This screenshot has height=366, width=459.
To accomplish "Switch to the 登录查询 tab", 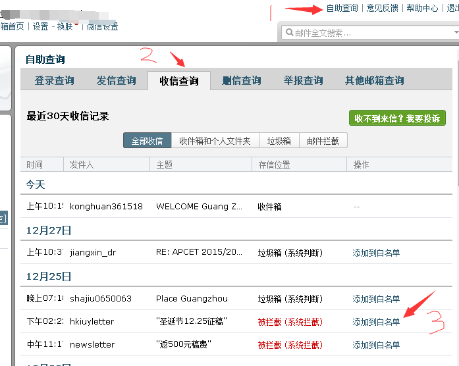I will click(x=54, y=80).
